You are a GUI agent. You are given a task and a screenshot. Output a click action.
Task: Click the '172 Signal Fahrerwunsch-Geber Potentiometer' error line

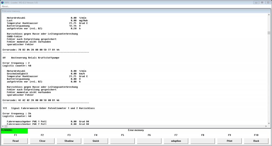pyautogui.click(x=49, y=108)
